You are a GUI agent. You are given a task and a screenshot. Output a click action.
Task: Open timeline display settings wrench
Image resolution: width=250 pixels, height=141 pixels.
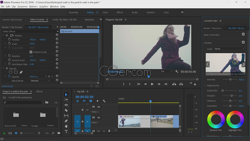[104, 101]
